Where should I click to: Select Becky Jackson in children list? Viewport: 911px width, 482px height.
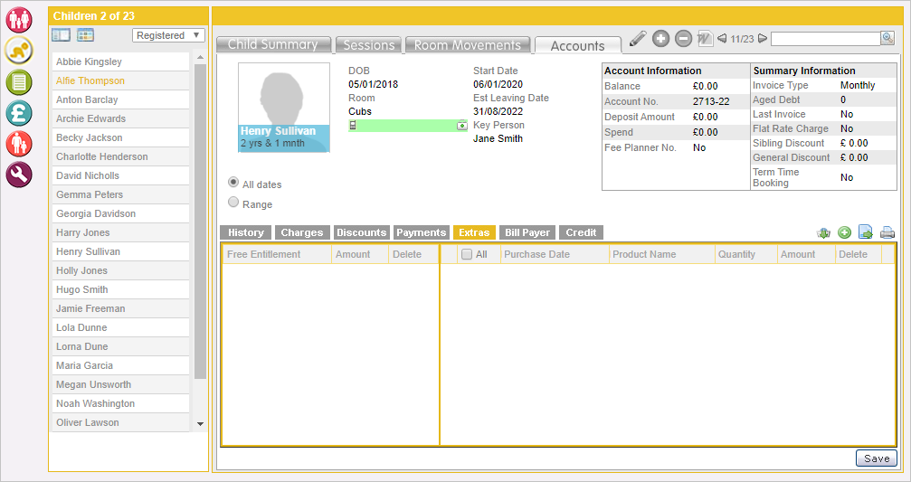[x=121, y=137]
